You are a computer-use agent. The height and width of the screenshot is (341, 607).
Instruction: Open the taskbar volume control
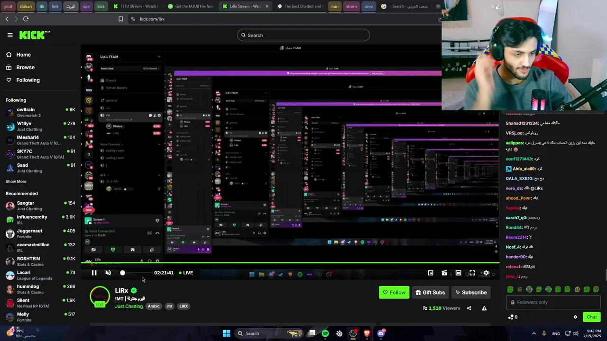576,333
